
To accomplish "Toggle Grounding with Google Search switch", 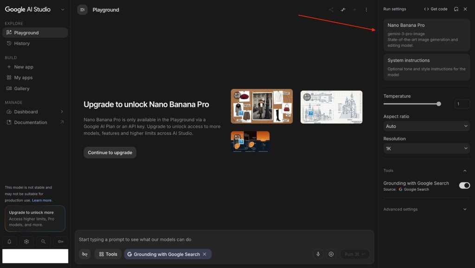I will (x=464, y=185).
